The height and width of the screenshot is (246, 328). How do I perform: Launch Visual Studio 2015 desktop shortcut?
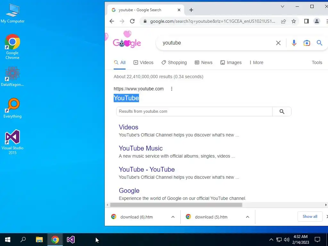click(x=12, y=142)
